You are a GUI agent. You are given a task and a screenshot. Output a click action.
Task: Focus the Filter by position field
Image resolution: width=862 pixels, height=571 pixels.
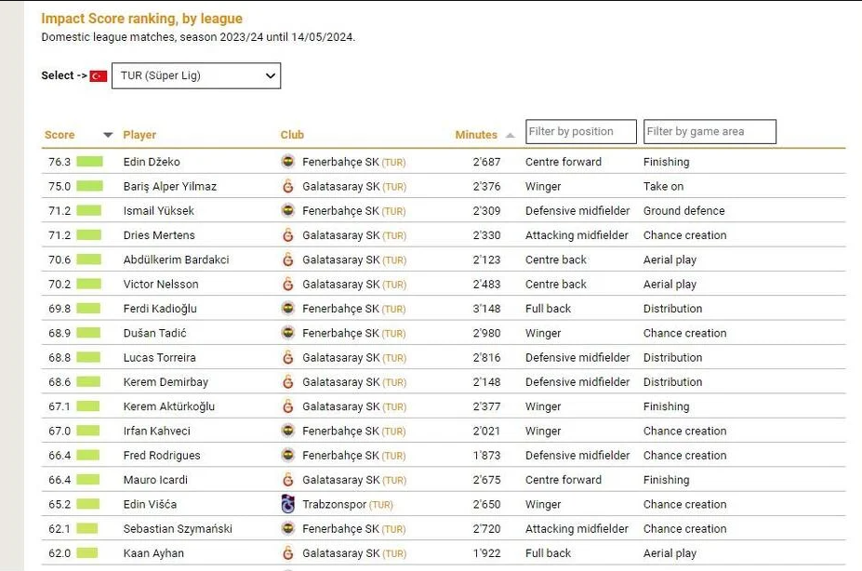click(x=581, y=132)
